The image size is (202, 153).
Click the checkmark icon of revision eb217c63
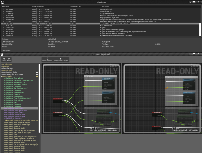point(3,26)
